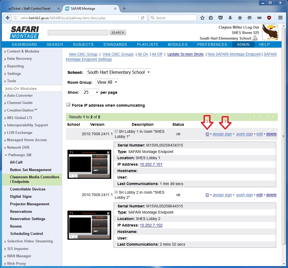The width and height of the screenshot is (288, 268).
Task: Open the School dropdown
Action: tap(118, 72)
